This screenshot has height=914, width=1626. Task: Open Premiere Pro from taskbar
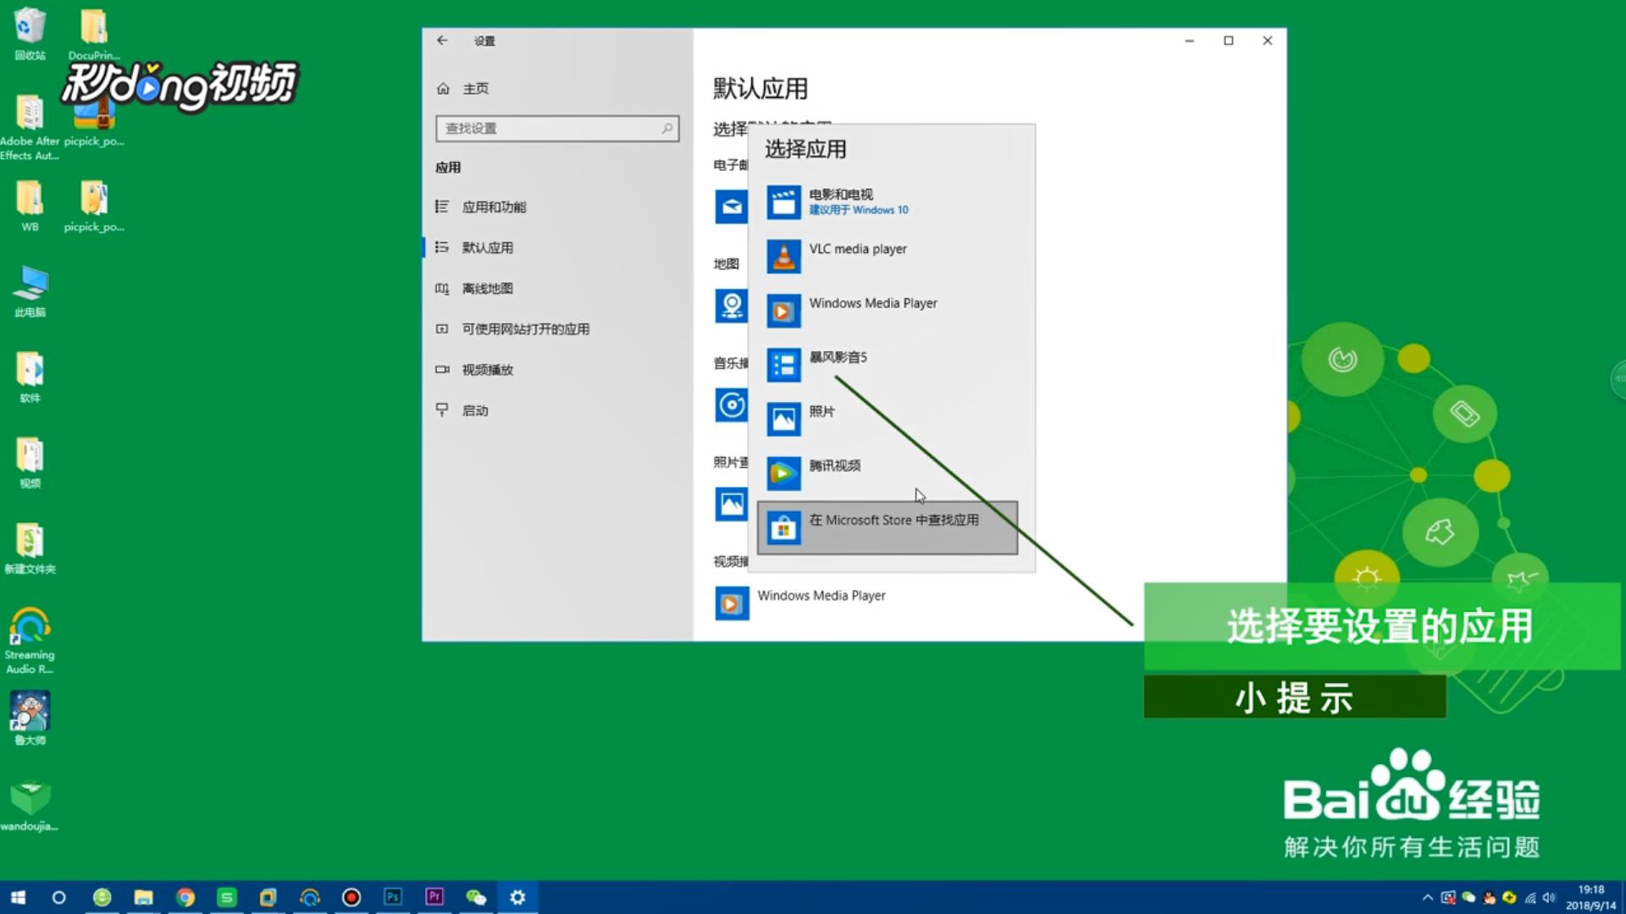click(434, 897)
